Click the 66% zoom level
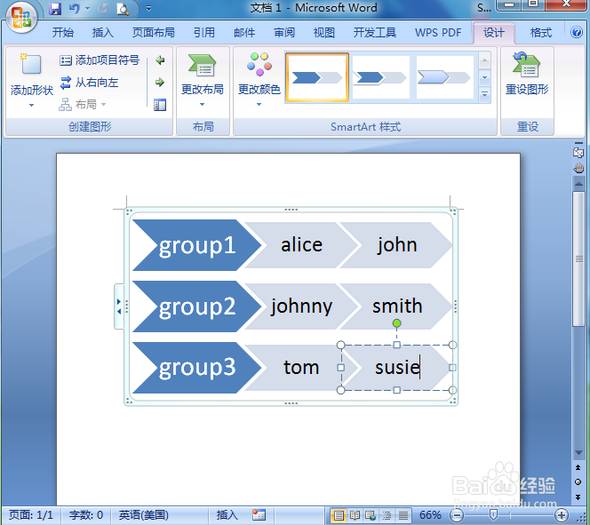 (x=430, y=515)
